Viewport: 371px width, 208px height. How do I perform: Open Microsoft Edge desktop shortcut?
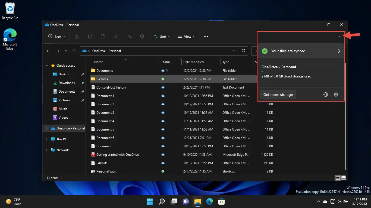click(10, 40)
